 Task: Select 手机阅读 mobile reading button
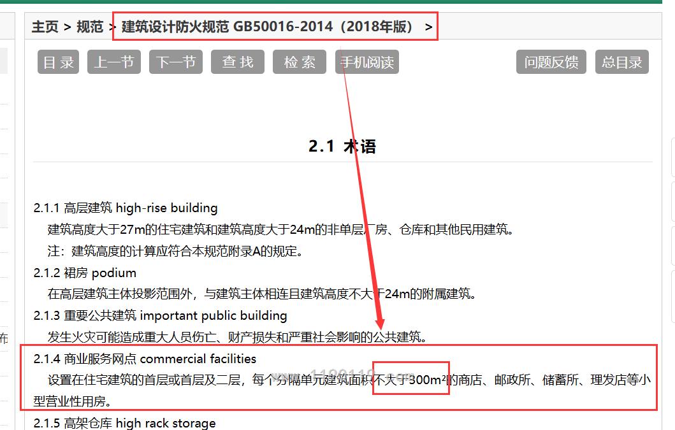pyautogui.click(x=367, y=62)
